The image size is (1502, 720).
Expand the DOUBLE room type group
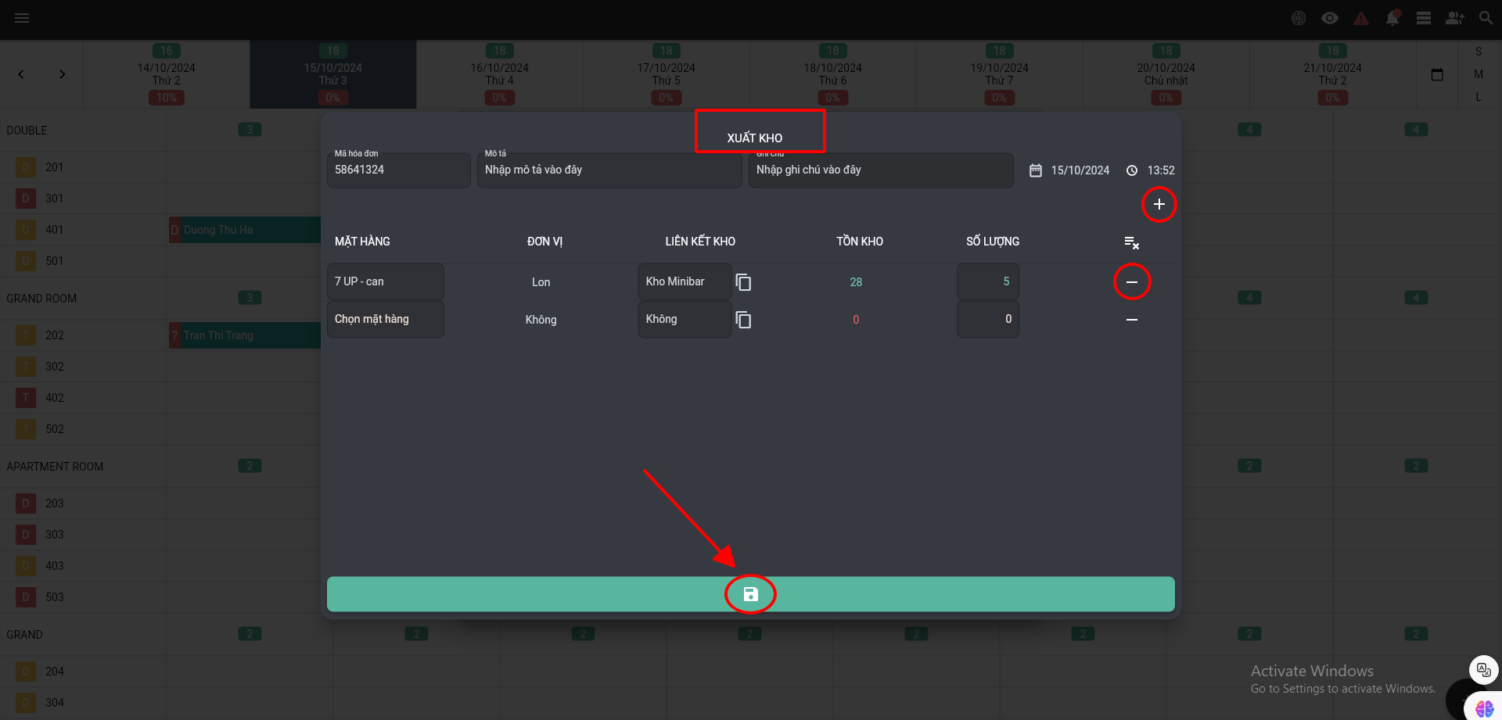27,131
